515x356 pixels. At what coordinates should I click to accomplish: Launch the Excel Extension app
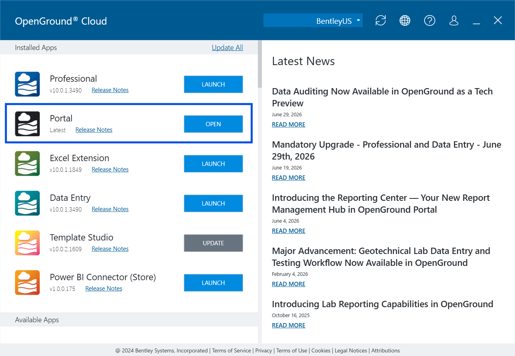[213, 164]
